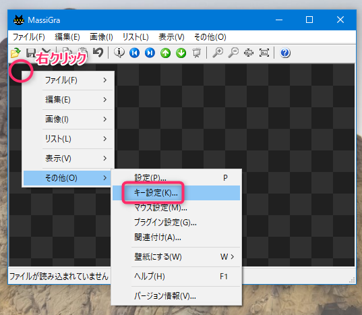362x315 pixels.
Task: Expand the 壁紙にする(W) submenu
Action: coord(177,256)
